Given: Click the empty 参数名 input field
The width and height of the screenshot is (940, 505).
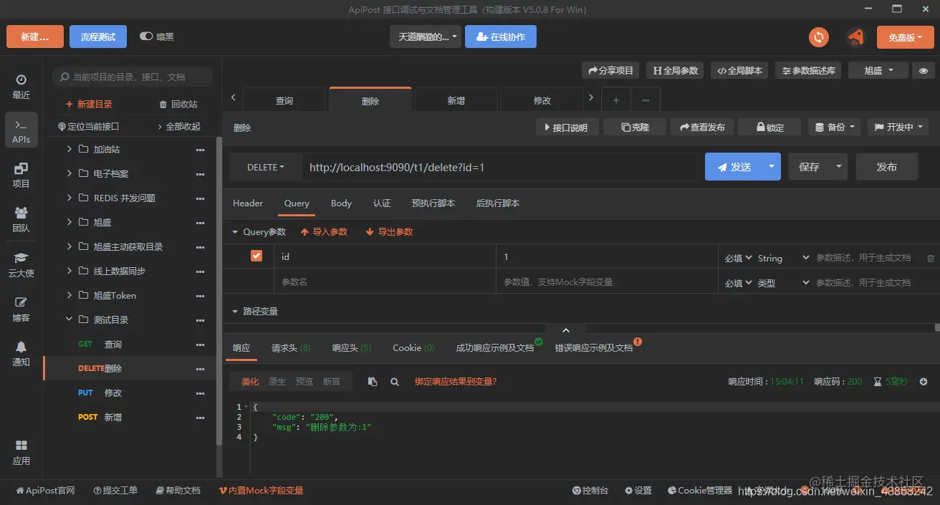Looking at the screenshot, I should point(385,282).
